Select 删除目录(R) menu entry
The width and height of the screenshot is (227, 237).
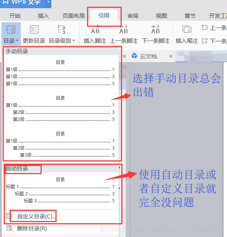(61, 228)
